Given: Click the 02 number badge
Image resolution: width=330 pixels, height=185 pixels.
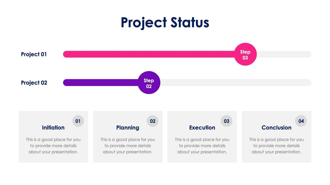Looking at the screenshot, I should coord(153,121).
